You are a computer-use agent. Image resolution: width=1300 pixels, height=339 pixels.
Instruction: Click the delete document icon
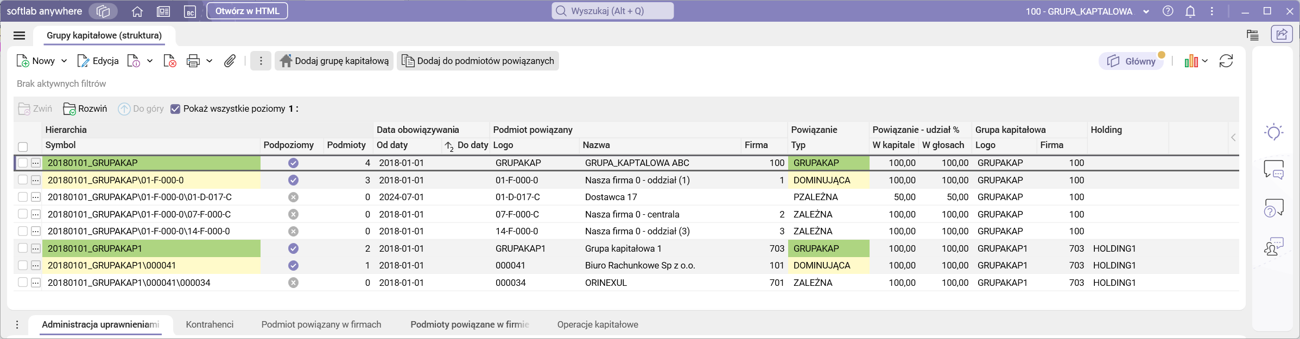point(170,61)
